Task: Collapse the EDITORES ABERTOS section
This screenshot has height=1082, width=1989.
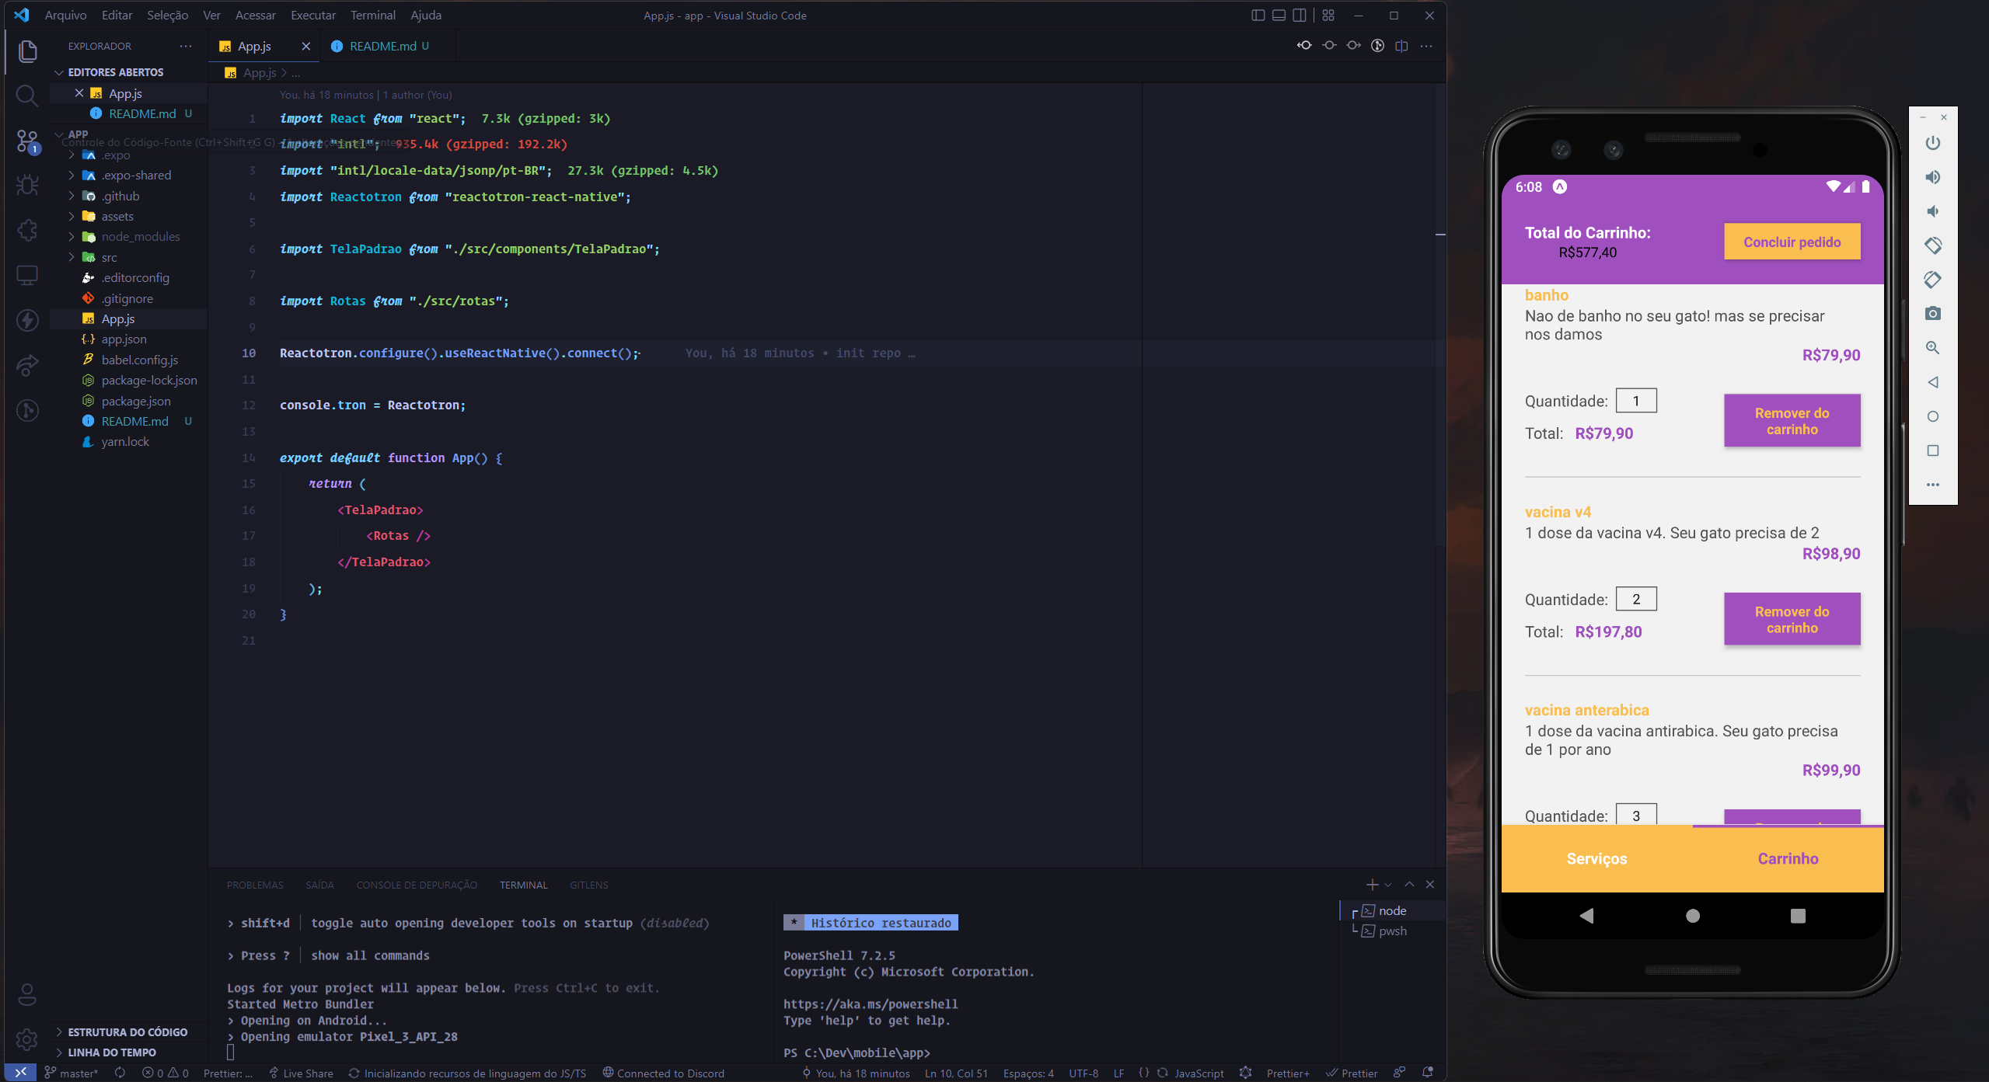Action: [x=115, y=72]
